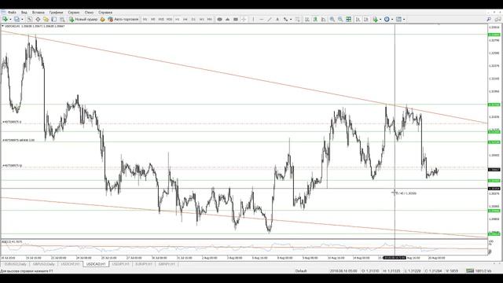The image size is (503, 283).
Task: Open the templates icon
Action: tap(398, 19)
